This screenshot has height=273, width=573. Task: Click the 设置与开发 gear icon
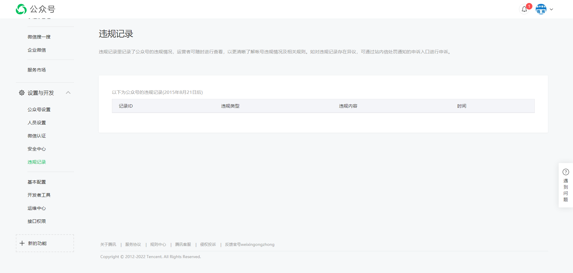(x=22, y=93)
